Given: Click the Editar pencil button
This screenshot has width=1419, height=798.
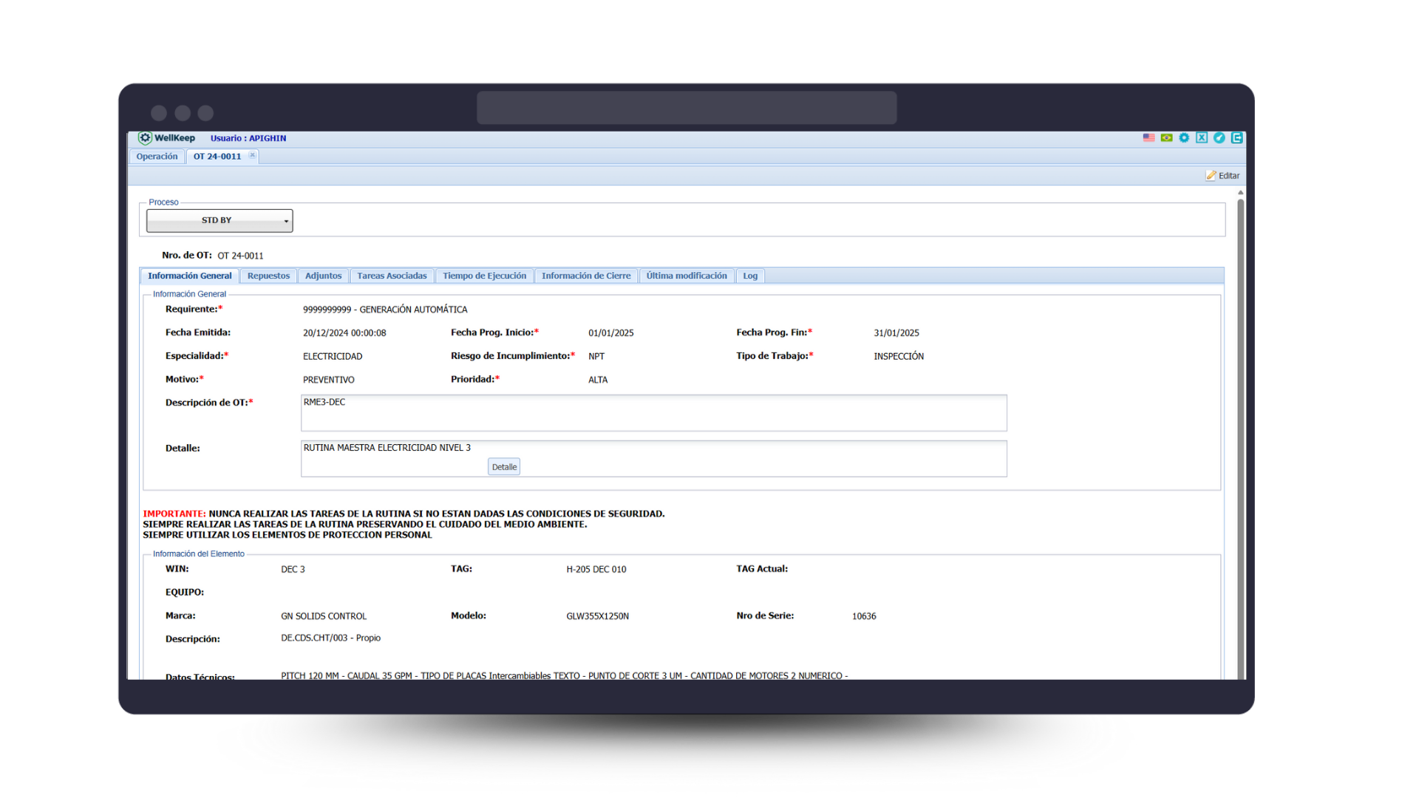Looking at the screenshot, I should pyautogui.click(x=1222, y=176).
